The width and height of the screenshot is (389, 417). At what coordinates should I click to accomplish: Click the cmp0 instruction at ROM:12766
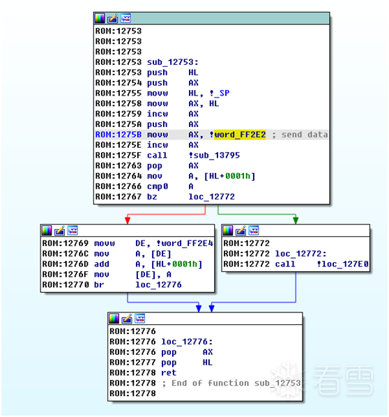coord(158,186)
